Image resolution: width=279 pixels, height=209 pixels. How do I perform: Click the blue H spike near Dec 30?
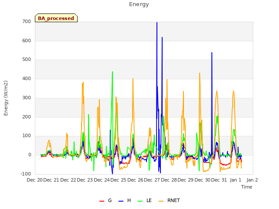(212, 53)
